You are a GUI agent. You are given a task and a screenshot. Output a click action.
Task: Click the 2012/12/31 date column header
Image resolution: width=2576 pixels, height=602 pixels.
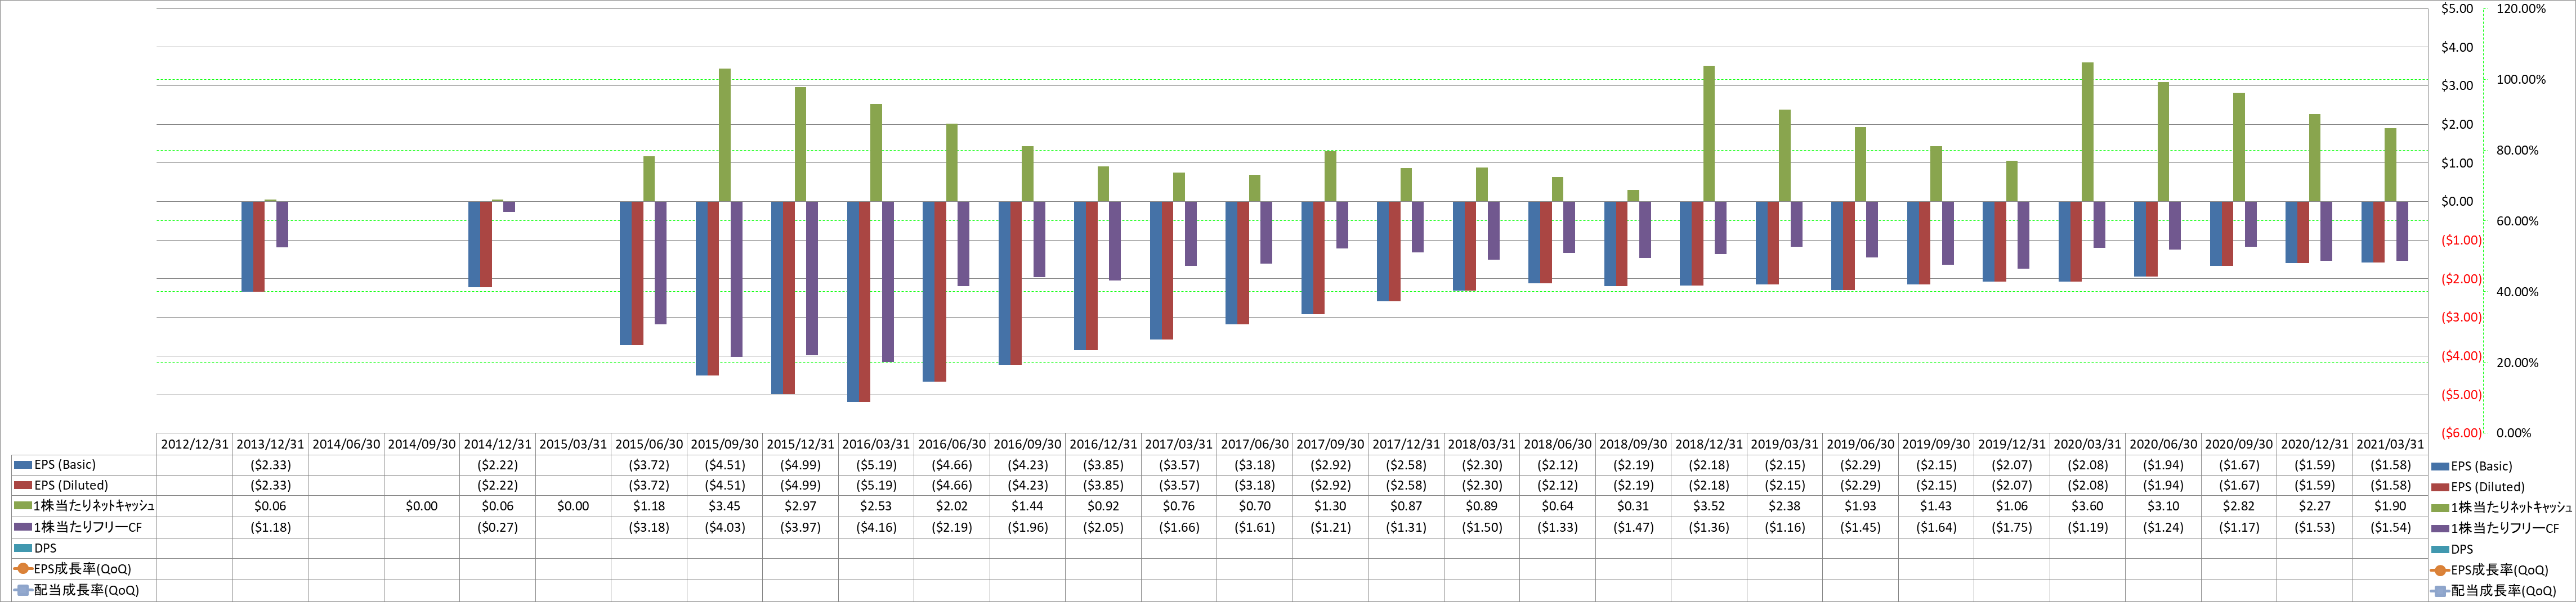195,444
